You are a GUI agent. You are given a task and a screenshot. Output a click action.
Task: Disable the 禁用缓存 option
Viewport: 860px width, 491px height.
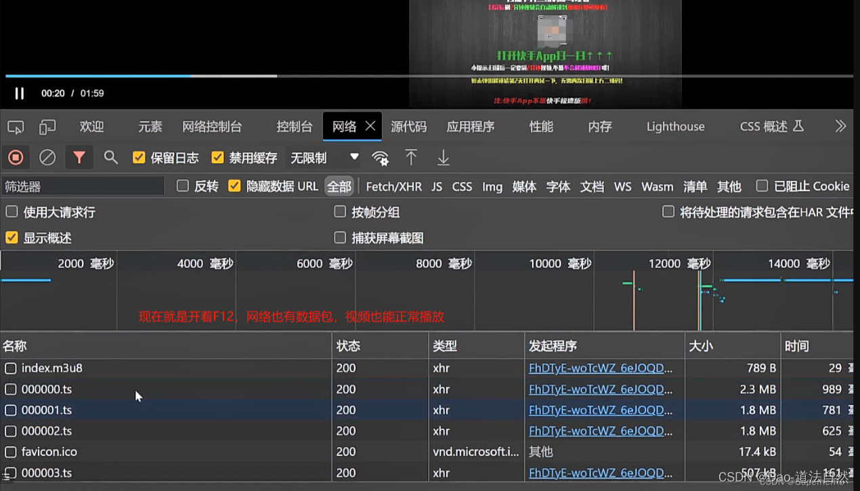pyautogui.click(x=217, y=157)
